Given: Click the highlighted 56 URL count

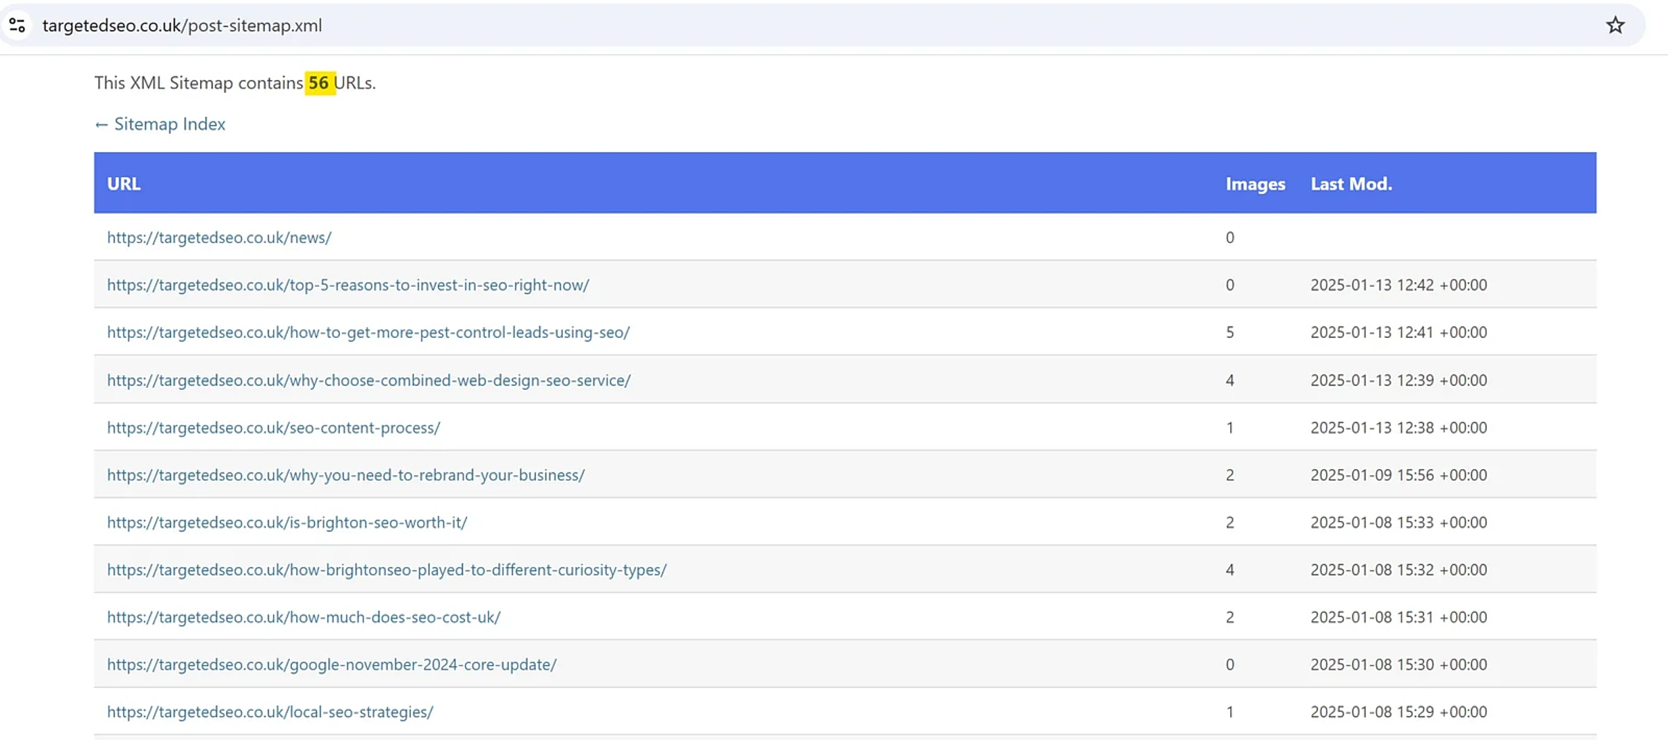Looking at the screenshot, I should click(x=319, y=83).
